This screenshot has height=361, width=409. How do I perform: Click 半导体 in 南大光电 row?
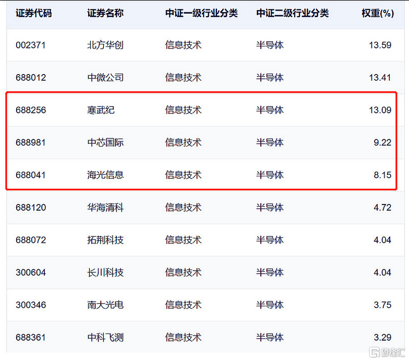click(x=270, y=305)
